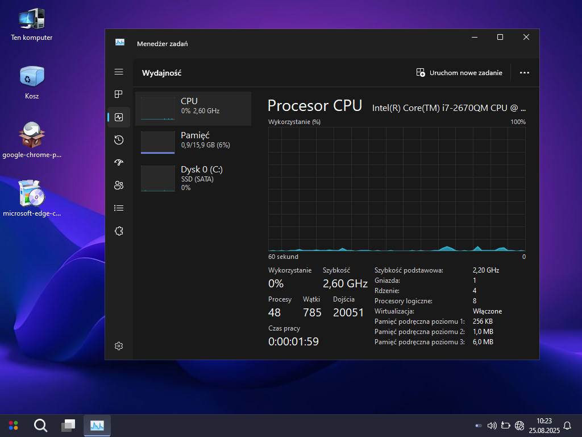Click "Uruchom nowe zadanie" button
The height and width of the screenshot is (437, 582).
(459, 73)
